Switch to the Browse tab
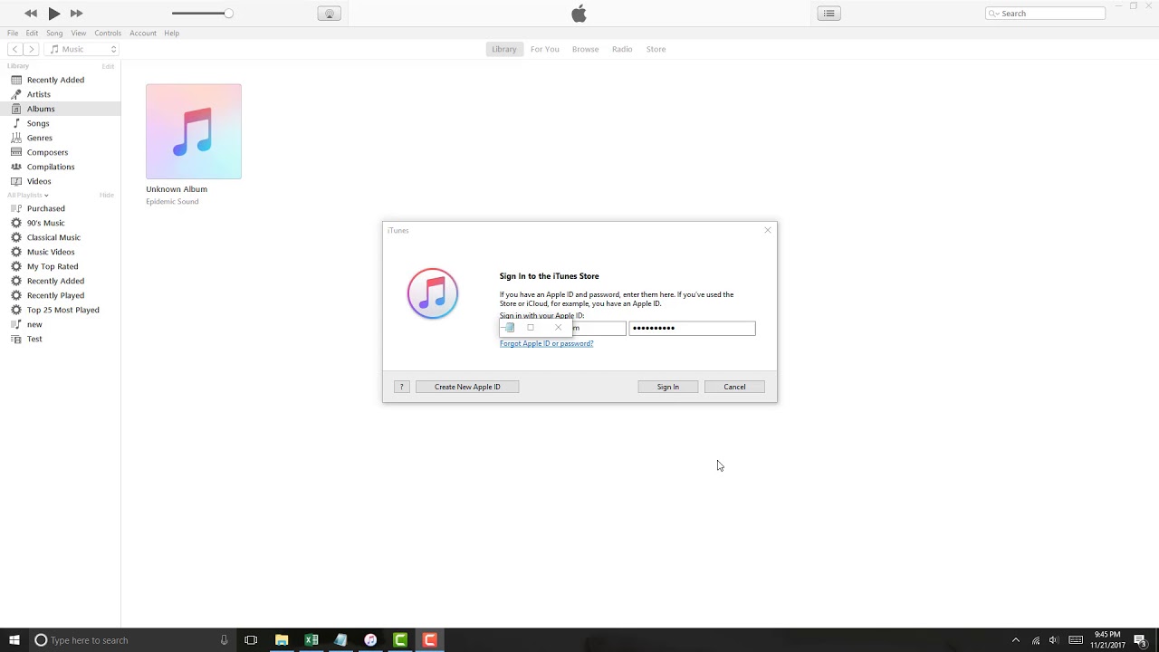The width and height of the screenshot is (1159, 652). (585, 49)
